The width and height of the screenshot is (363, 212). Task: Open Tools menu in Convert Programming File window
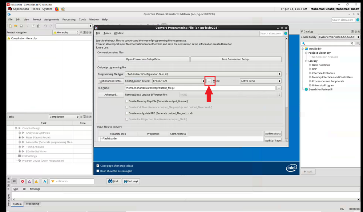(107, 33)
